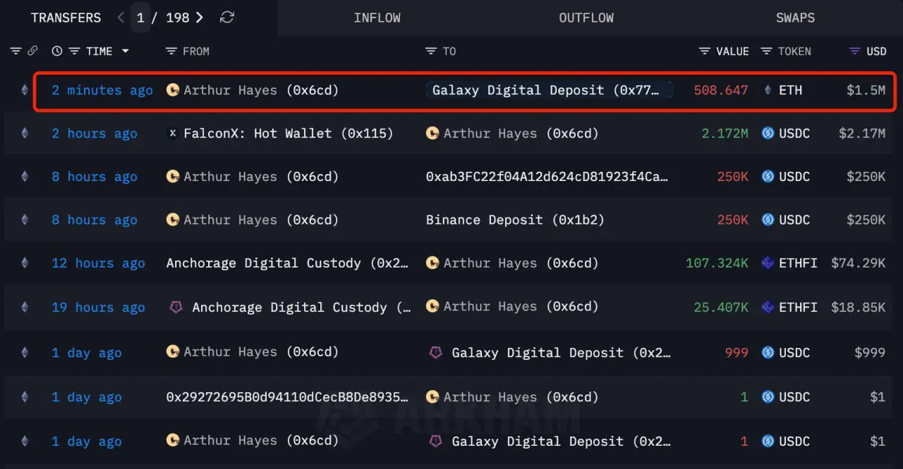Switch to SWAPS tab
903x469 pixels.
click(x=795, y=18)
